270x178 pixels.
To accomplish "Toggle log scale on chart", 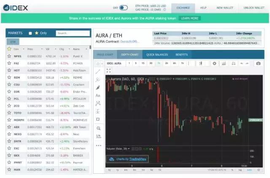I will pyautogui.click(x=240, y=170).
